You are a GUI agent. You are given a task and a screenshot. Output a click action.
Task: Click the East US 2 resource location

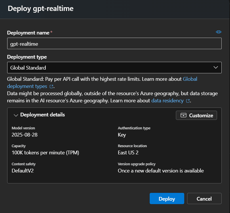pyautogui.click(x=128, y=153)
